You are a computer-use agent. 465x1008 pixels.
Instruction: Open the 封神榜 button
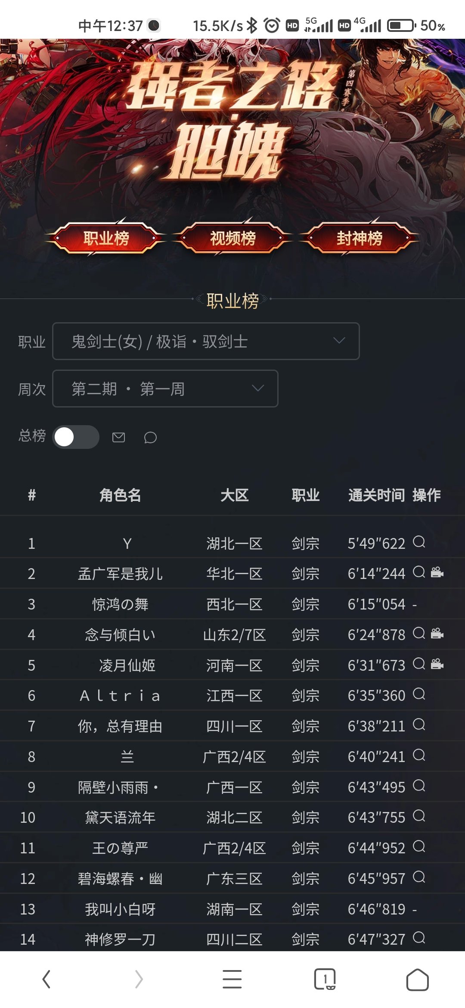359,238
